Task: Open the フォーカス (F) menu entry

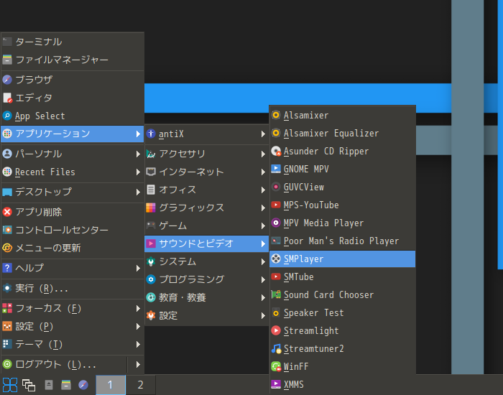Action: 72,308
